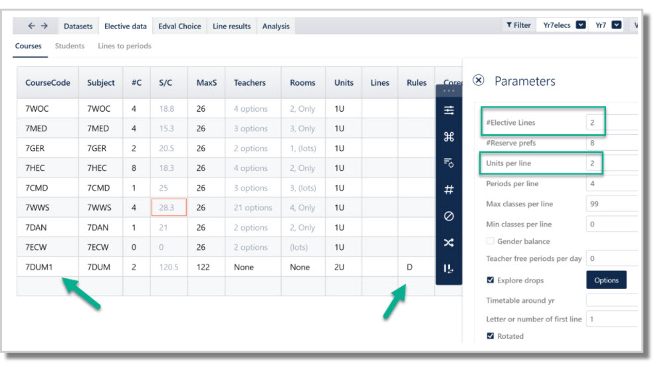Screen dimensions: 658x366
Task: Uncheck the Explore drops checkbox
Action: click(490, 280)
